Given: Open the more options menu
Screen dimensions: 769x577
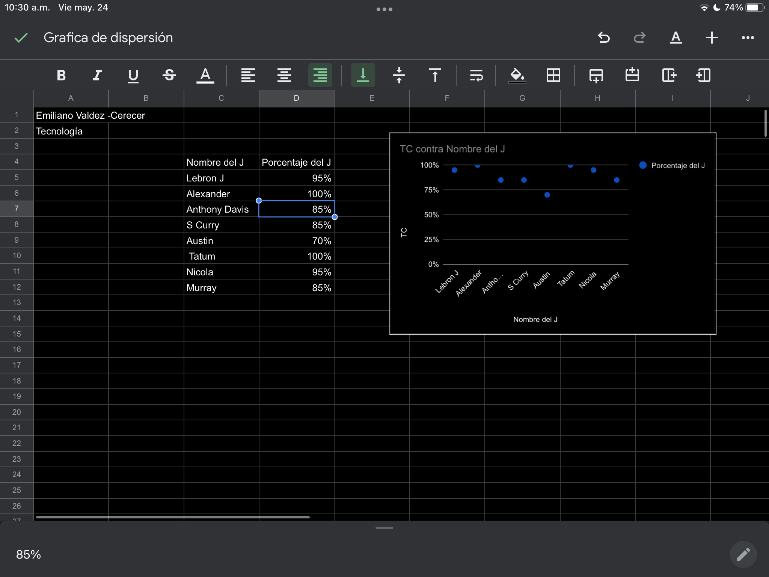Looking at the screenshot, I should 748,38.
